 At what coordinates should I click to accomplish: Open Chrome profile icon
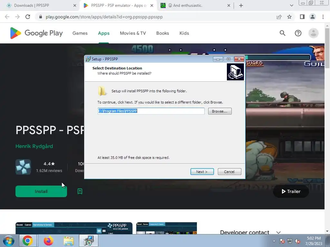(x=313, y=17)
